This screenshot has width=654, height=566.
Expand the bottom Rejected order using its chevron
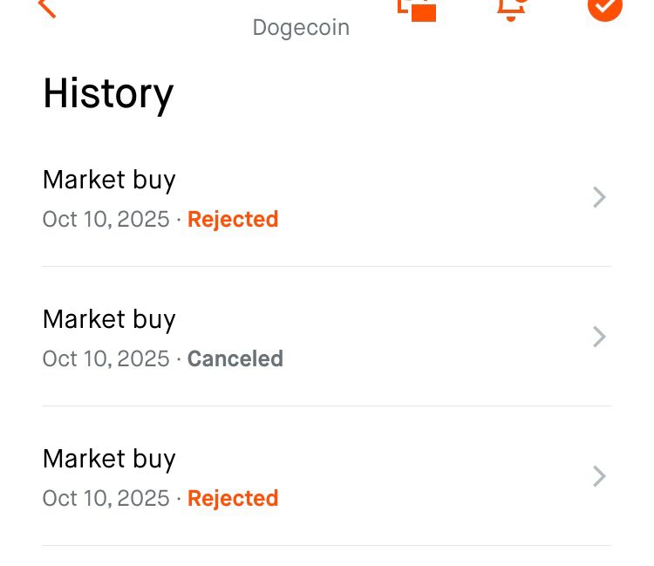(x=599, y=476)
